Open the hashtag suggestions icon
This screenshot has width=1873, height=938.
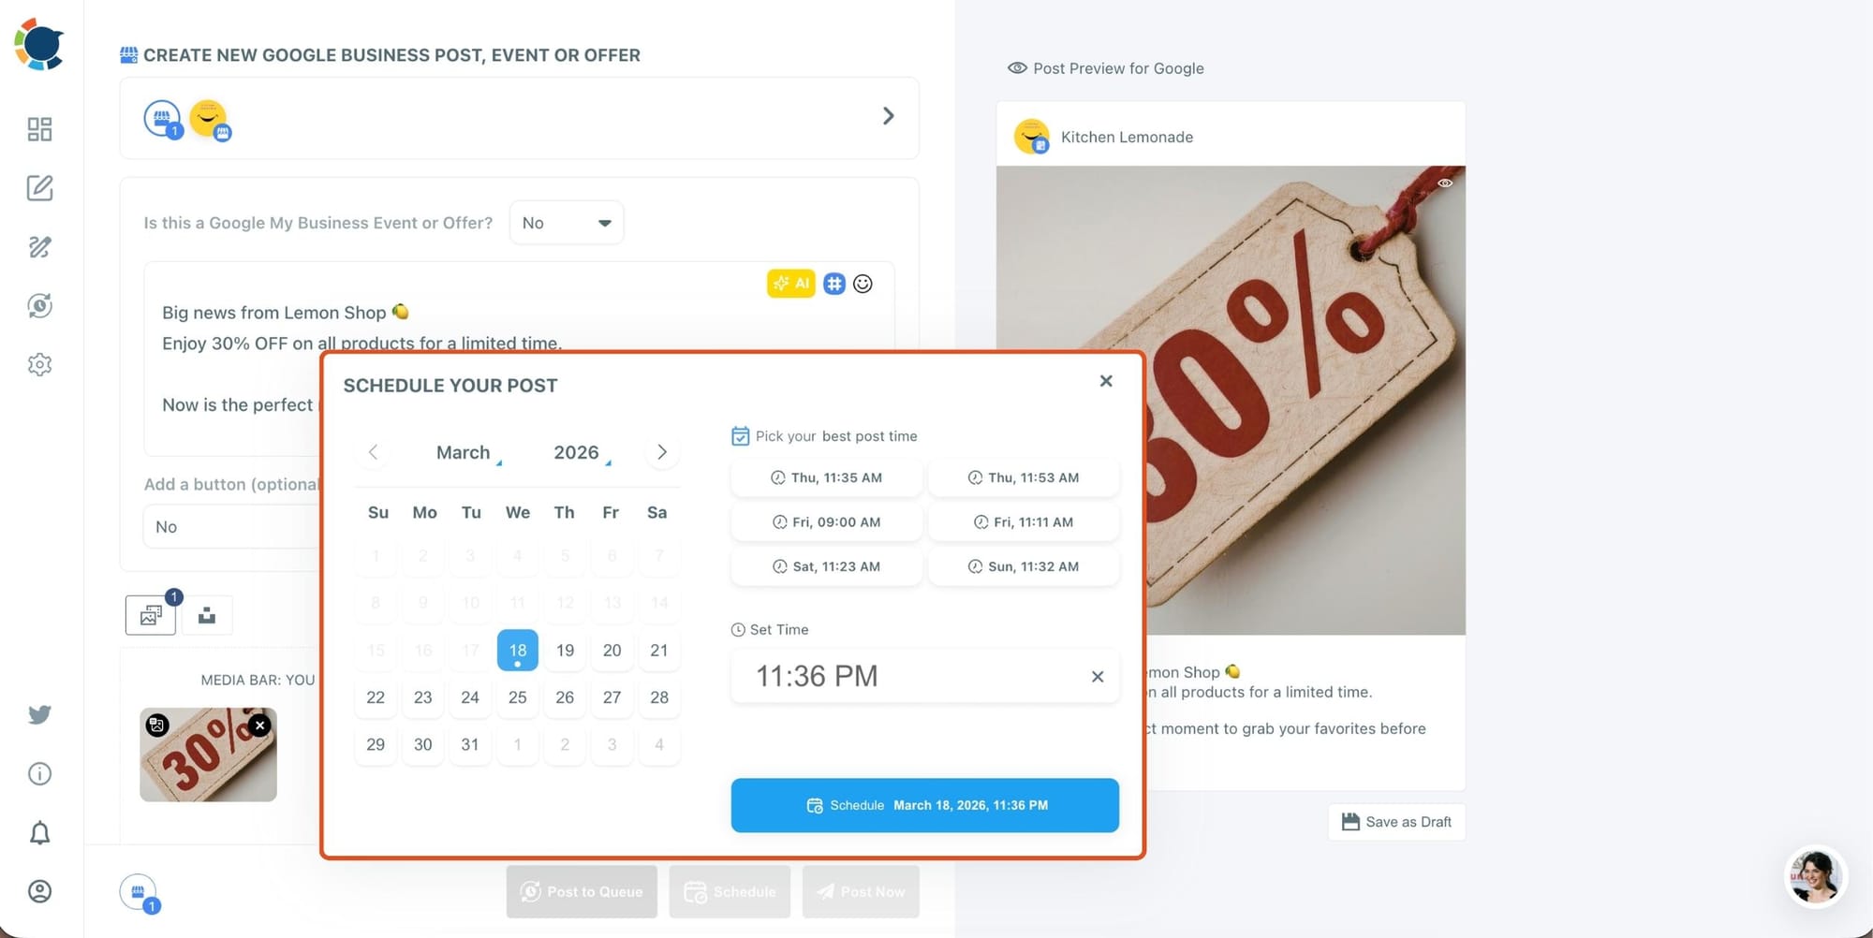[834, 284]
